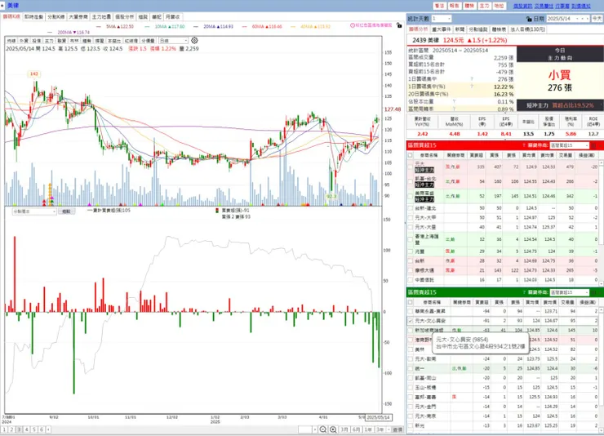Check the 華南永昌 sell-list checkbox
This screenshot has height=436, width=604.
click(411, 311)
